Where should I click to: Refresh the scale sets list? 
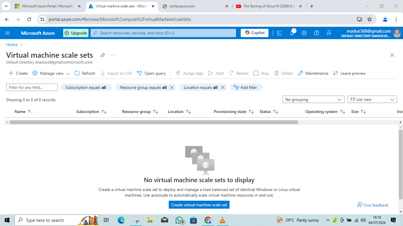point(85,73)
